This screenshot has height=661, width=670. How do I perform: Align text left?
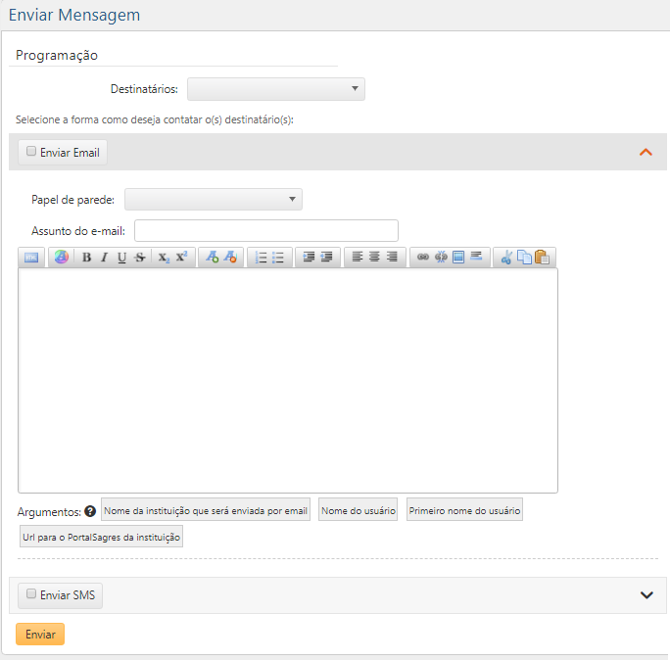coord(358,257)
